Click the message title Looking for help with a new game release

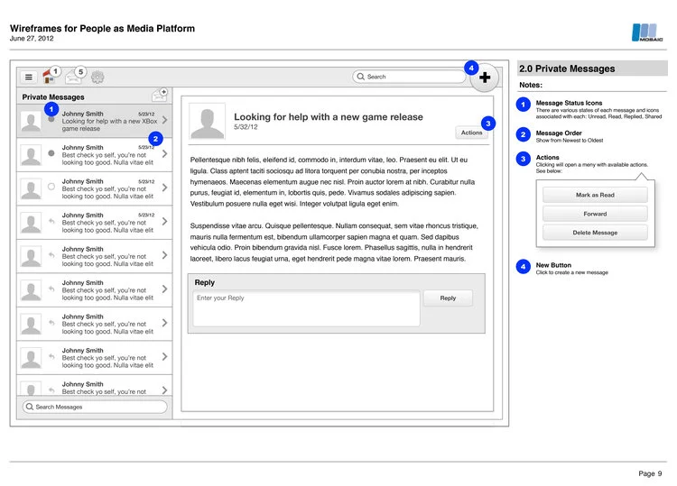tap(329, 117)
